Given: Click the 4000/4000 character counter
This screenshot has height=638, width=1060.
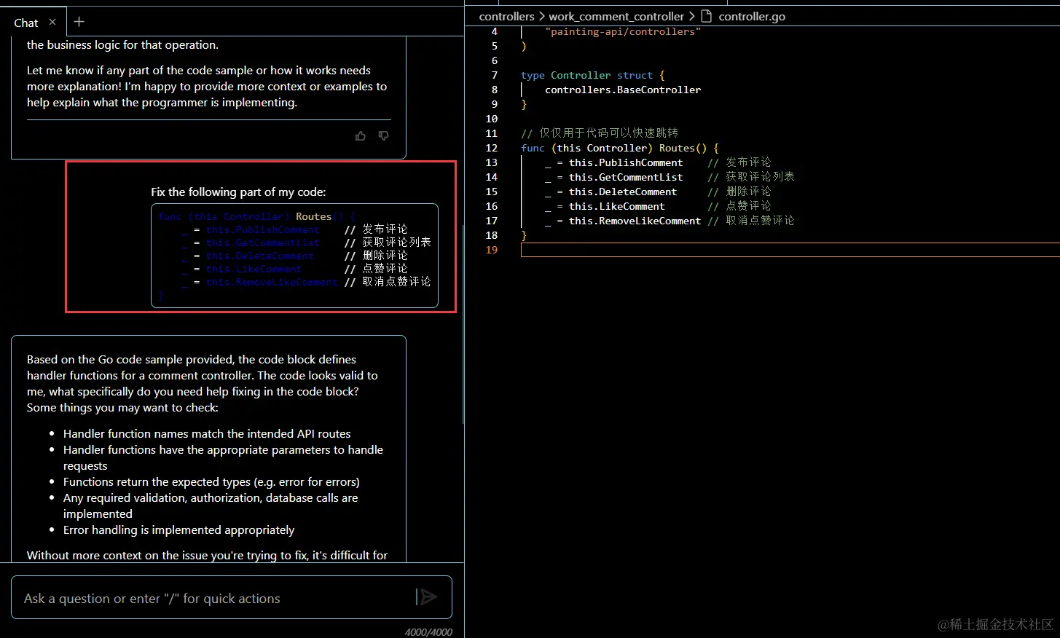Looking at the screenshot, I should (428, 631).
